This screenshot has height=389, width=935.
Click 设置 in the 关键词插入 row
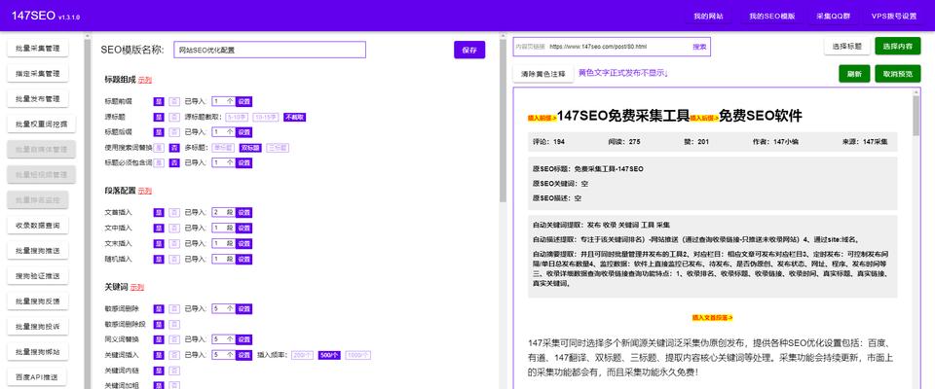243,355
